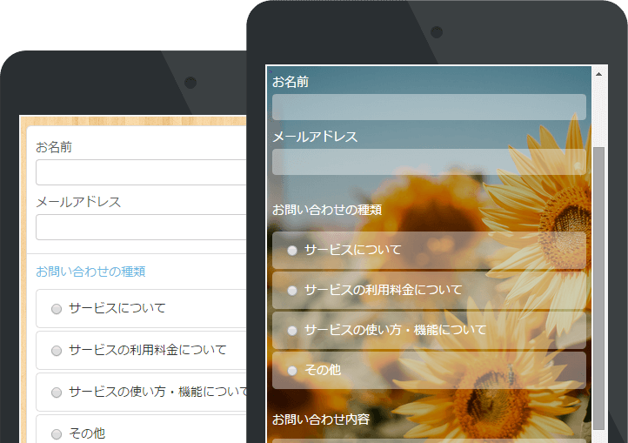Tap the front camera on the sunflower tablet
This screenshot has height=443, width=628.
coord(437,32)
